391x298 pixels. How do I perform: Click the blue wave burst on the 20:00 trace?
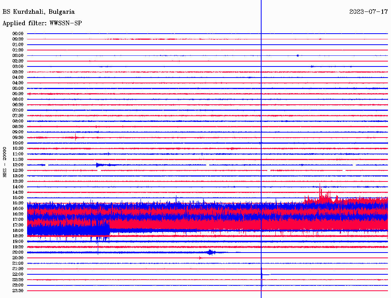[211, 252]
